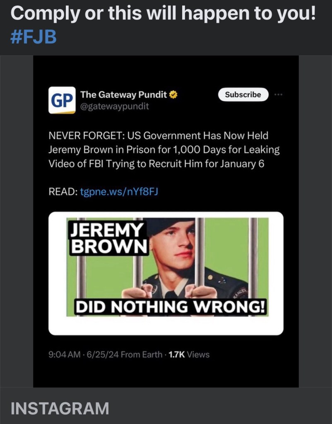Click the white card border below thumbnail
Screen dimensions: 332x424
pyautogui.click(x=166, y=326)
